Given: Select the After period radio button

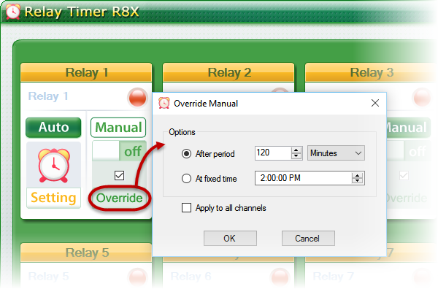Looking at the screenshot, I should point(186,153).
